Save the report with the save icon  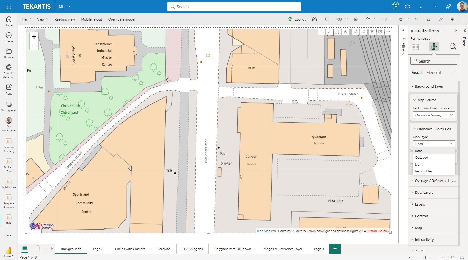click(x=428, y=19)
